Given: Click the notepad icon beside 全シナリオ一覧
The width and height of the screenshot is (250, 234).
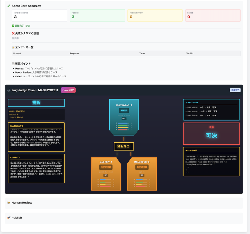Looking at the screenshot, I should [13, 47].
